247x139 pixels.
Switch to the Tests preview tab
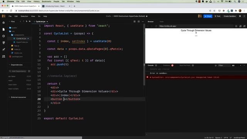tap(162, 22)
